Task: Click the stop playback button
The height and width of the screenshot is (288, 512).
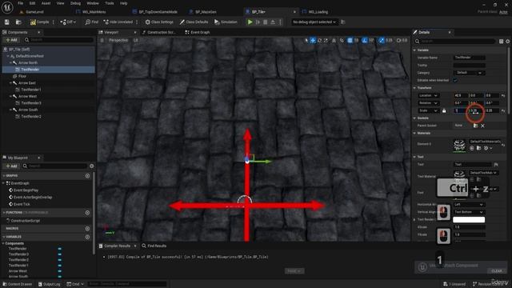Action: [x=265, y=22]
